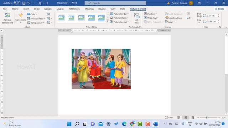Screen dimensions: 228x128
Task: Switch to Mailings tab
Action: tap(89, 9)
